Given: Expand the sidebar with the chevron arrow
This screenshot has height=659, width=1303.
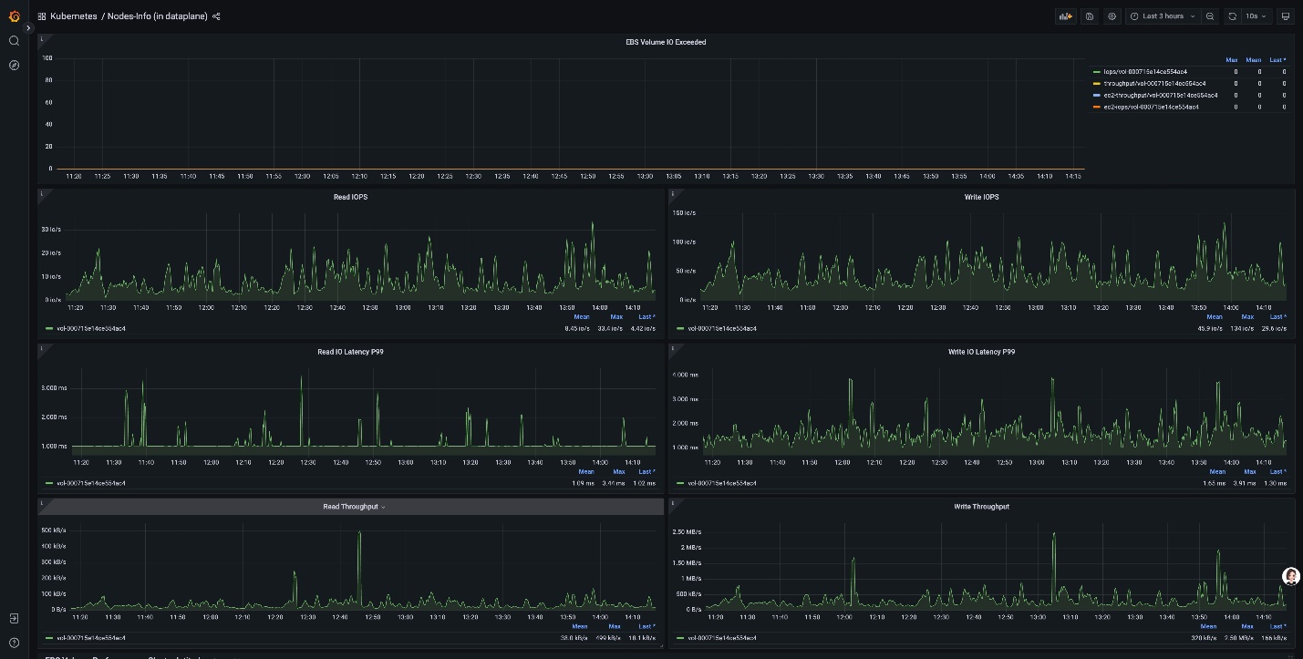Looking at the screenshot, I should (28, 28).
